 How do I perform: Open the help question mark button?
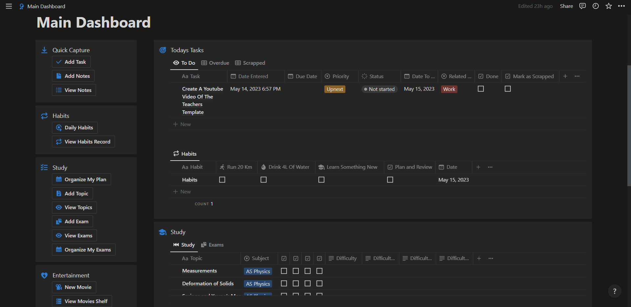pyautogui.click(x=615, y=291)
